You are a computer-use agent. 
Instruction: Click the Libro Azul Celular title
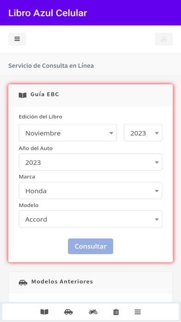point(48,13)
